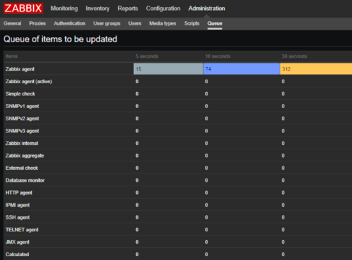Click the 30 seconds value for IPMI agent

(x=283, y=205)
